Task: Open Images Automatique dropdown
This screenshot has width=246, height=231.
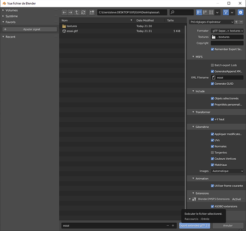Action: [x=227, y=171]
